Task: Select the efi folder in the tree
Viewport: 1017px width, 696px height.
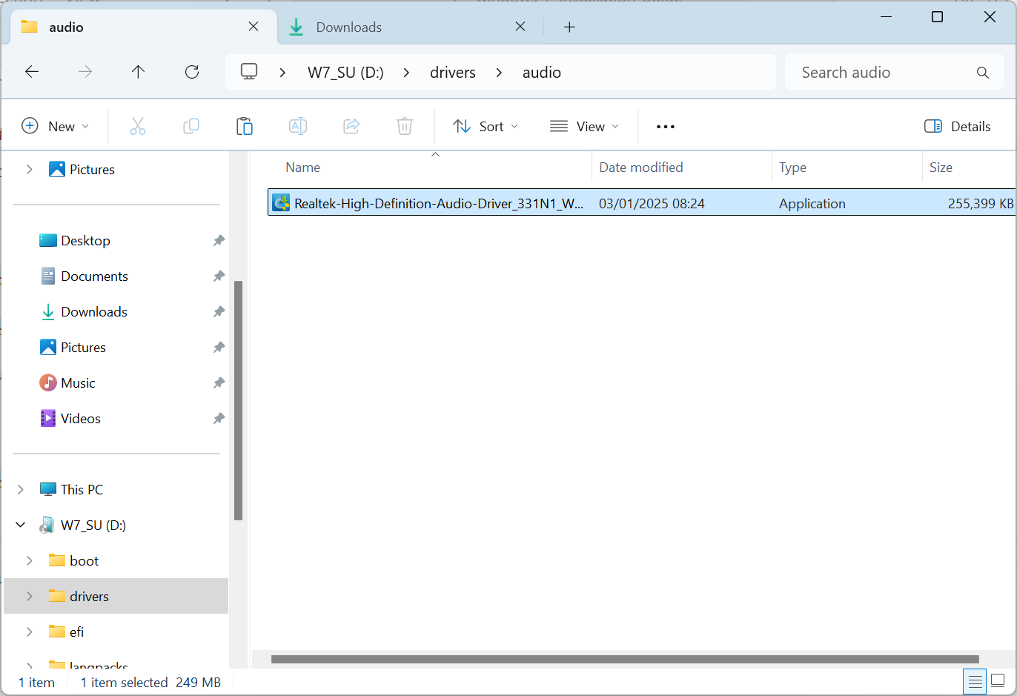Action: coord(76,632)
